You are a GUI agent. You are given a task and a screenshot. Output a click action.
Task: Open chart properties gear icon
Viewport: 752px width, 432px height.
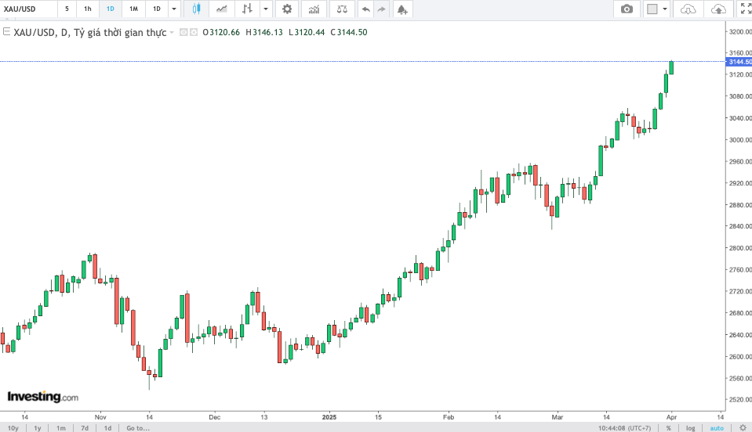287,9
